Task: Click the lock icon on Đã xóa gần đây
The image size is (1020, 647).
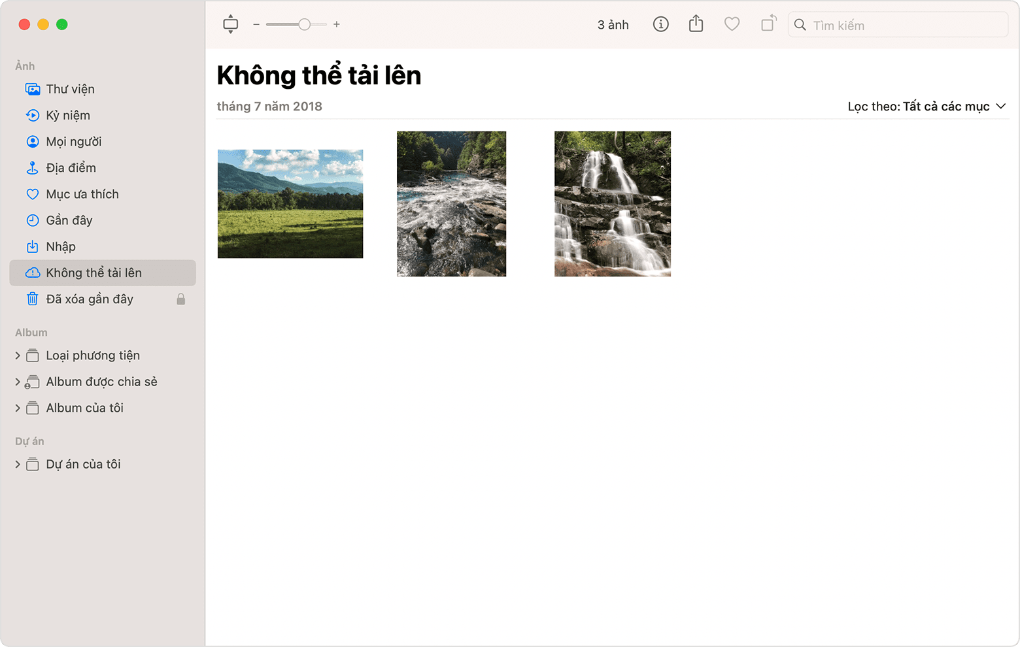Action: click(181, 299)
